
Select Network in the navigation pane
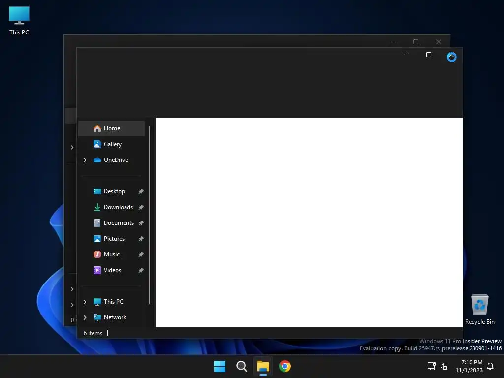(112, 317)
